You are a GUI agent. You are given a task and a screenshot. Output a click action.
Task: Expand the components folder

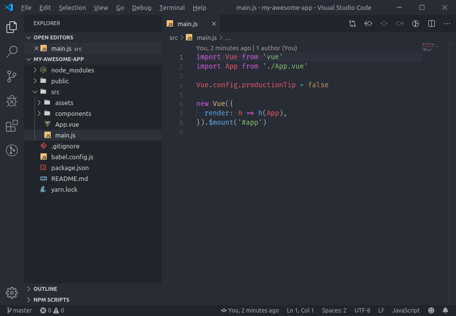tap(93, 113)
